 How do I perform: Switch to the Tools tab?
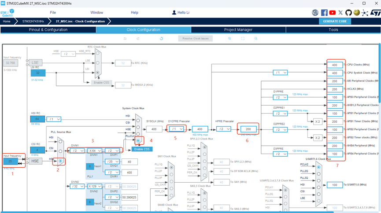pos(333,29)
